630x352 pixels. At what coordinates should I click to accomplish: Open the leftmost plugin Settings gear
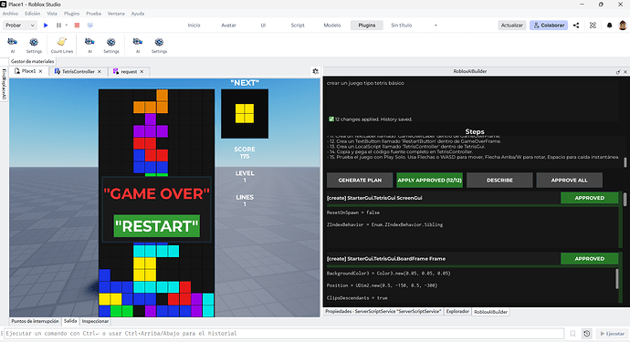pyautogui.click(x=34, y=45)
